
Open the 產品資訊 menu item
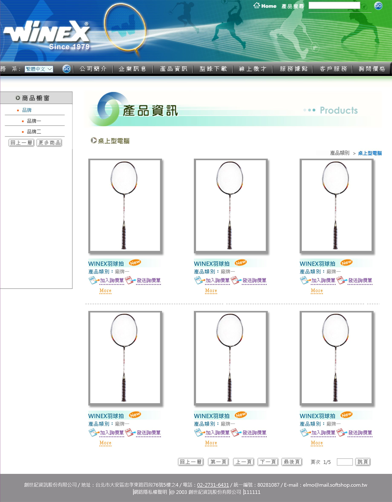pos(174,69)
